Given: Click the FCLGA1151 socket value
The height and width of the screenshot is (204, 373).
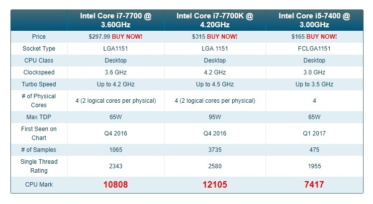Looking at the screenshot, I should [314, 49].
